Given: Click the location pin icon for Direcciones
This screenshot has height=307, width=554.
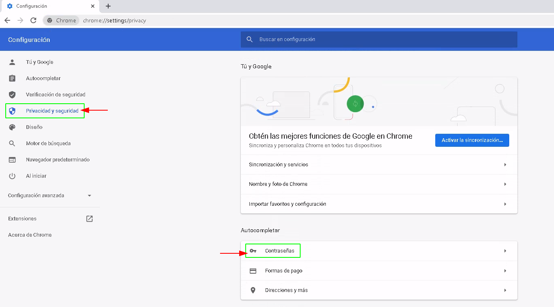Looking at the screenshot, I should tap(253, 290).
